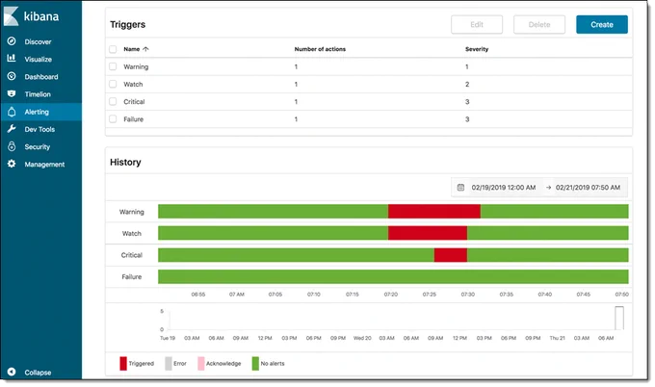Click the pink Acknowledge legend swatch
655x387 pixels.
coord(201,363)
